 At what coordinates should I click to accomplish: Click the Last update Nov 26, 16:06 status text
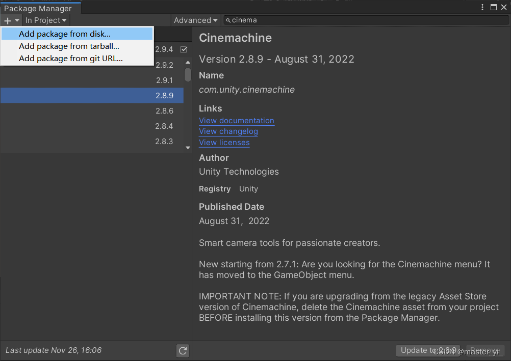(x=54, y=350)
